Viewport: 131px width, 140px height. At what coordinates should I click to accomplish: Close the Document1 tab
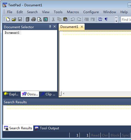coord(82,27)
